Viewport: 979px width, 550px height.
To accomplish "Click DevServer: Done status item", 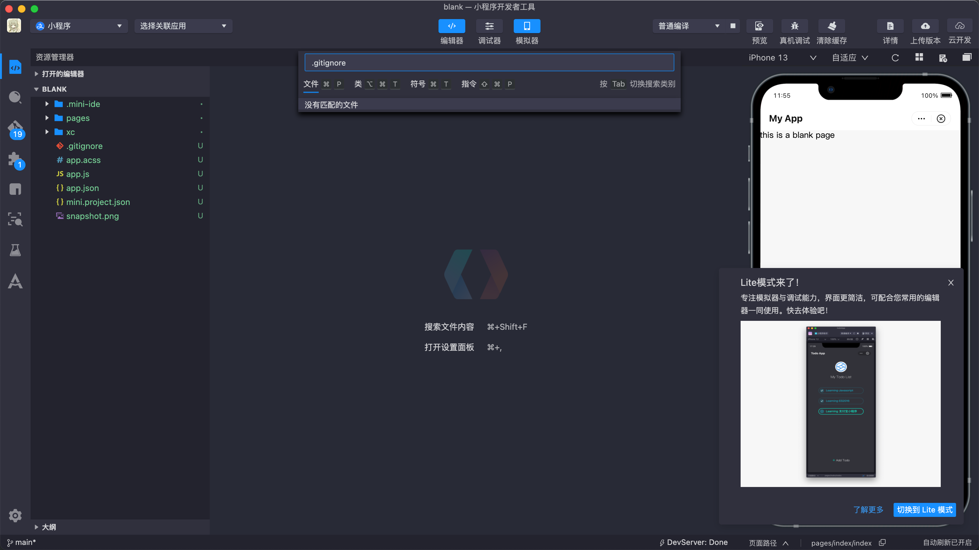I will click(693, 542).
